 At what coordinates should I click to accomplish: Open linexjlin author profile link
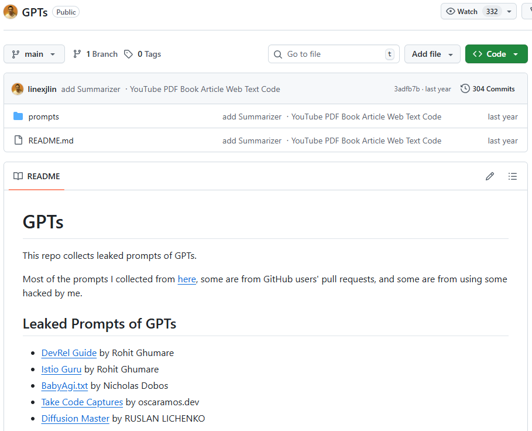coord(42,89)
